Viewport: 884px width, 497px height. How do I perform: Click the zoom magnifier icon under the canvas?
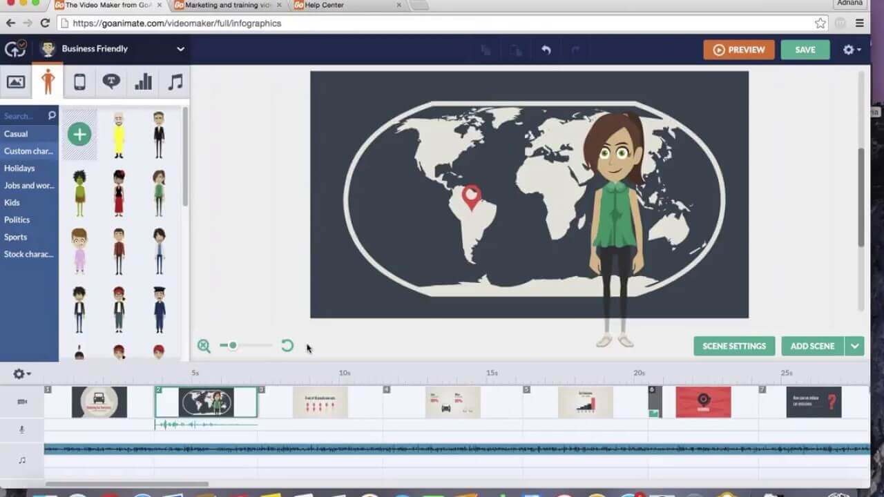coord(204,345)
